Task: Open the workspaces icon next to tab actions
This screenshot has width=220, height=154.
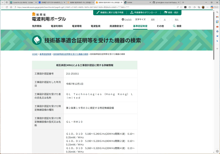Action: pyautogui.click(x=7, y=2)
